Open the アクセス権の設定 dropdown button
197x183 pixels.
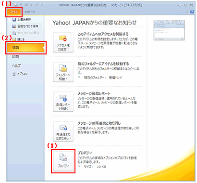[x=63, y=42]
